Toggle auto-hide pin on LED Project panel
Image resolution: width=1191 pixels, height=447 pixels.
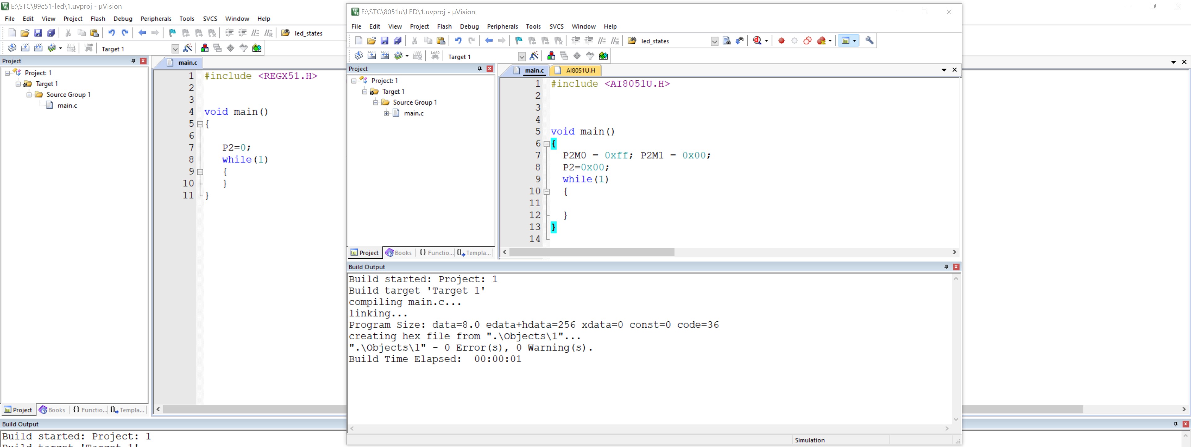(480, 69)
